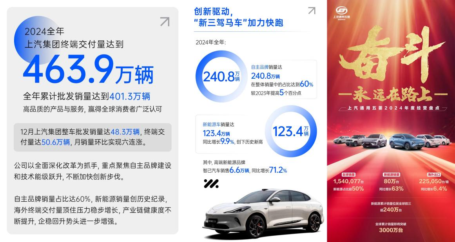
Task: Click the 海外出口 red label tag
Action: (x=434, y=175)
